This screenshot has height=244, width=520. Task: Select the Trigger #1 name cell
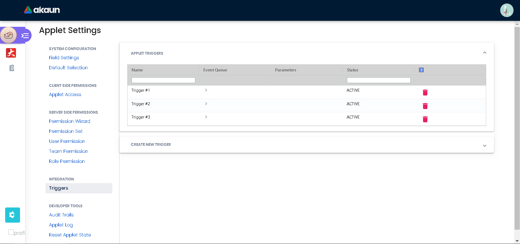tap(141, 90)
